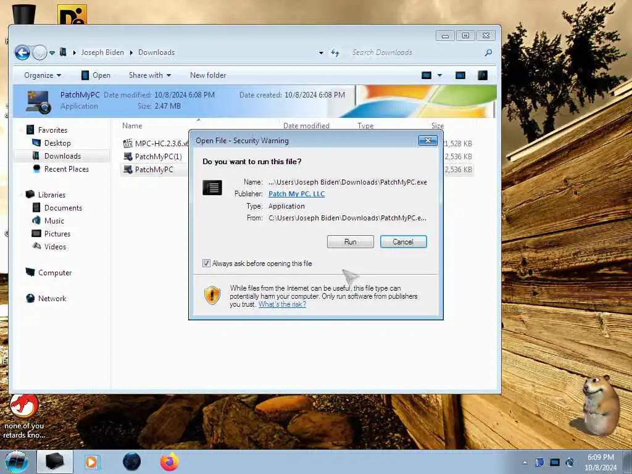Click Open in the Explorer toolbar
This screenshot has width=632, height=474.
tap(96, 75)
